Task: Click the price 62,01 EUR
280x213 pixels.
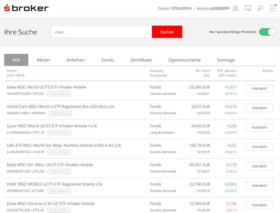Action: coord(201,106)
